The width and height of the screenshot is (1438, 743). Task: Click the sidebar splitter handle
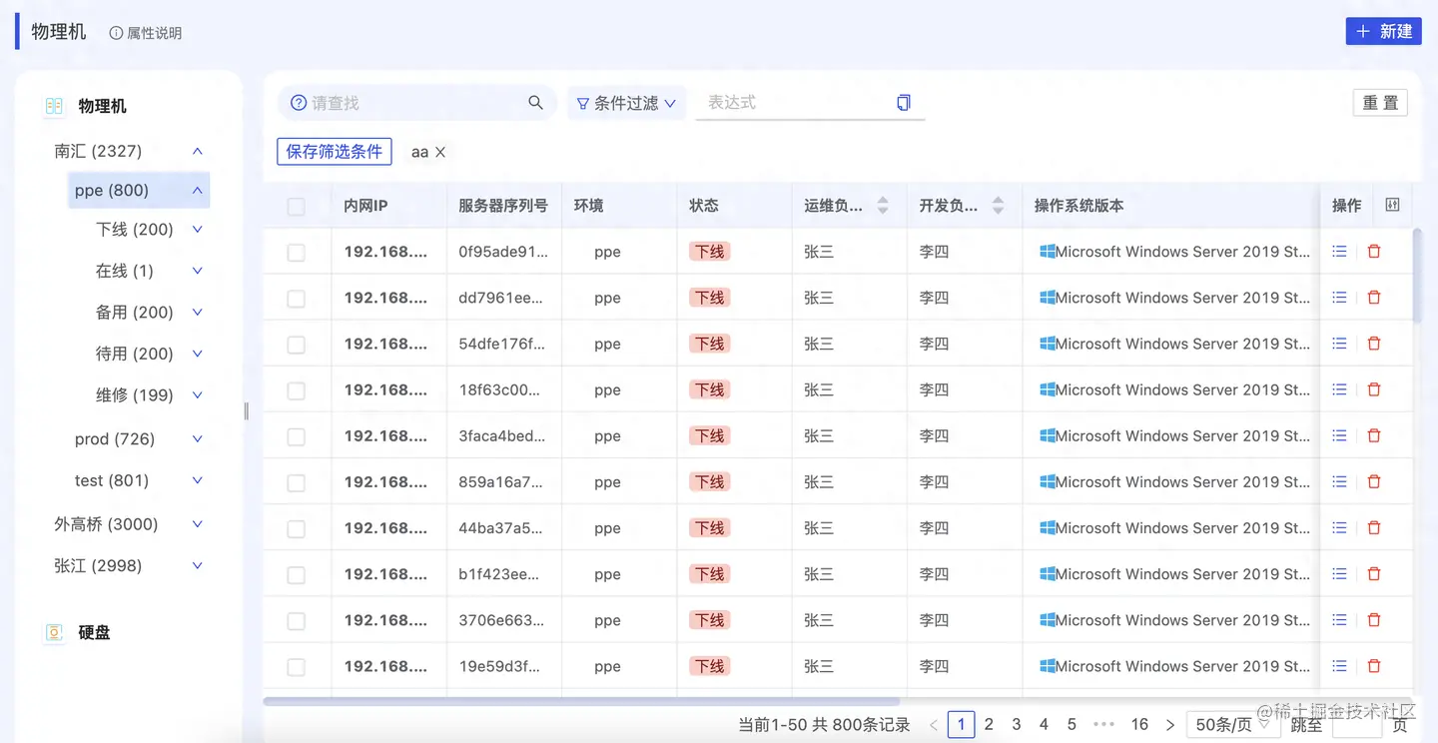[246, 411]
